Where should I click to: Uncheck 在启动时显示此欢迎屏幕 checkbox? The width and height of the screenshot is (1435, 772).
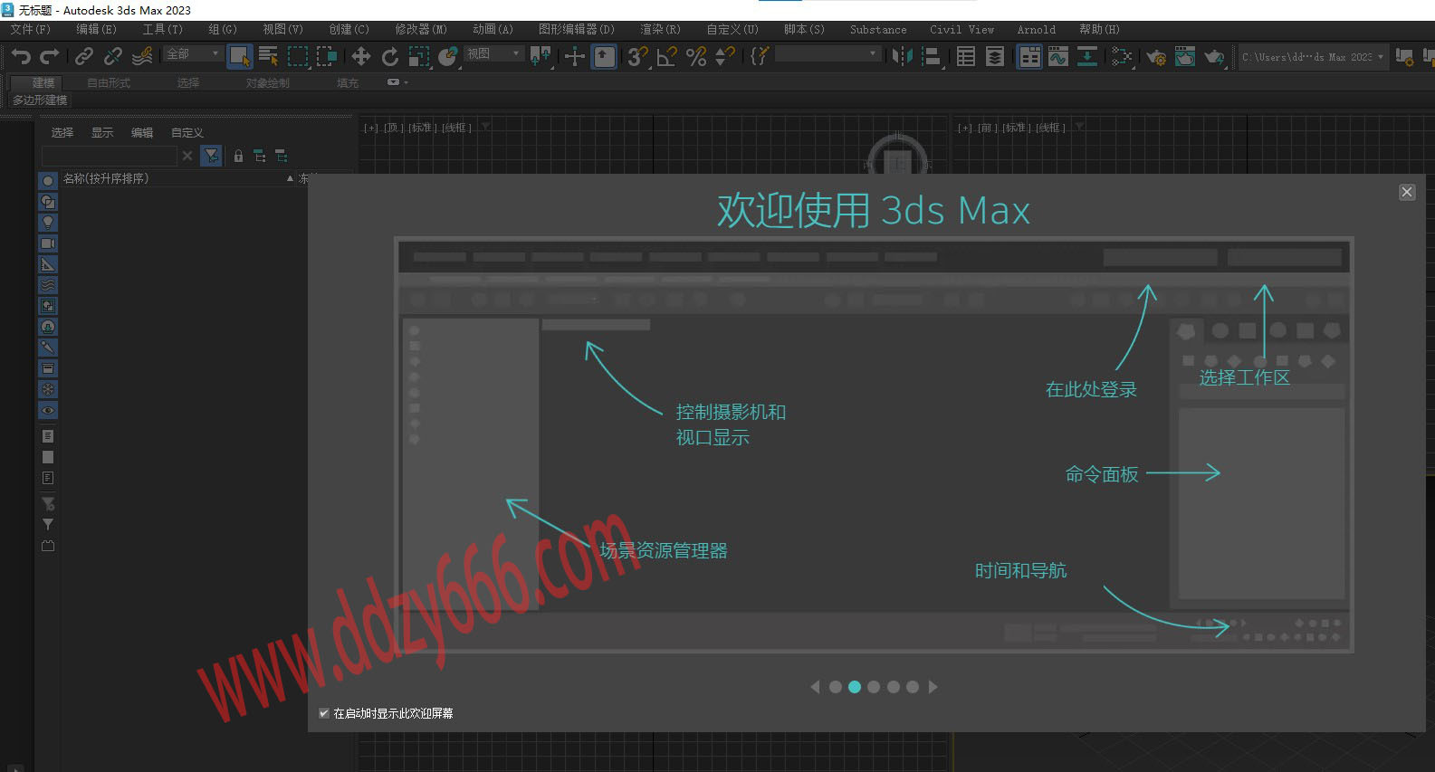(324, 713)
